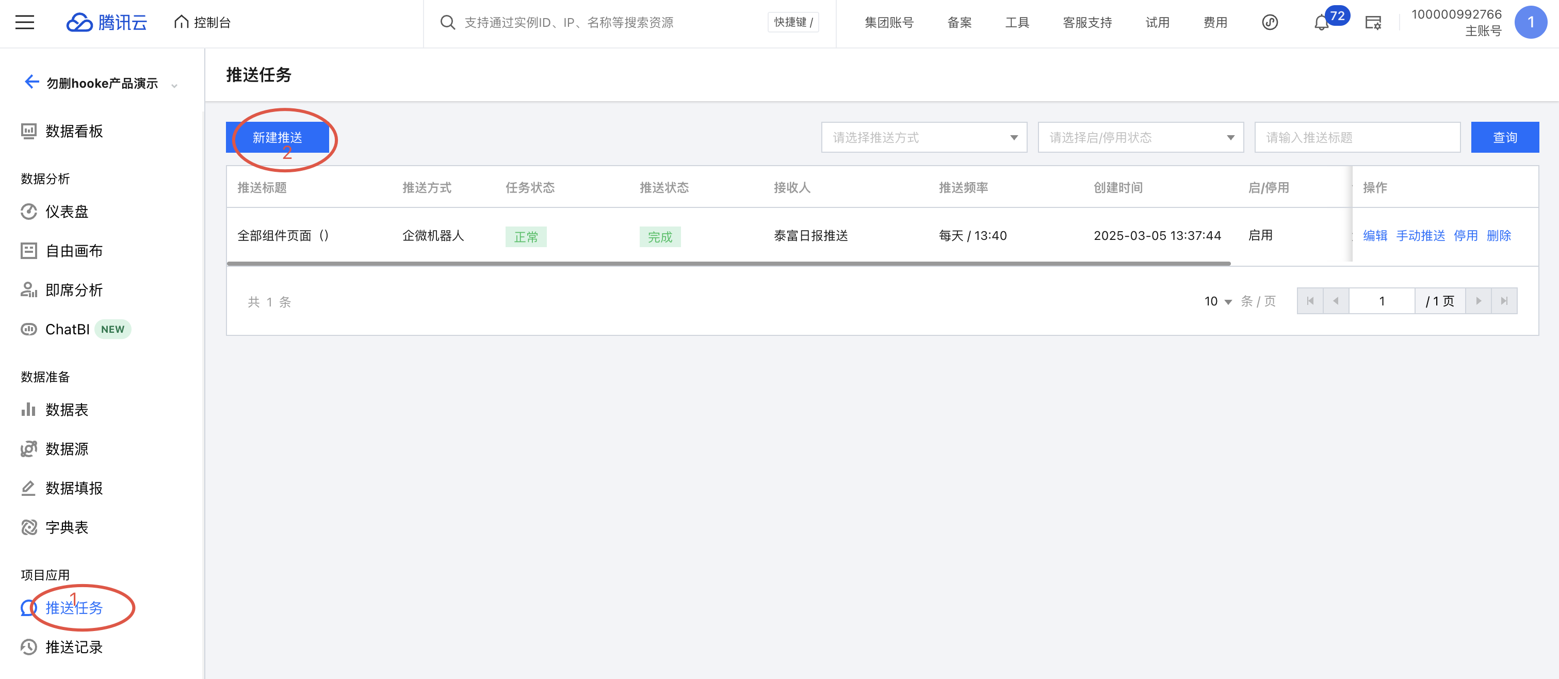Viewport: 1559px width, 679px height.
Task: Click the back arrow beside project name
Action: point(31,82)
